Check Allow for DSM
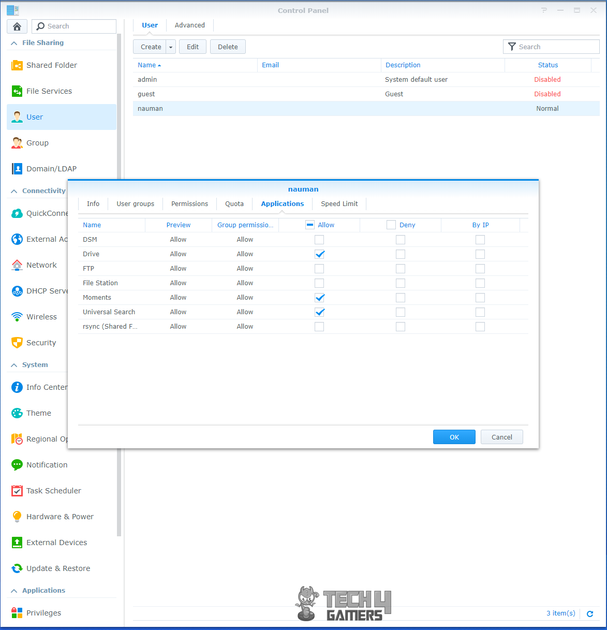Screen dimensions: 607x630 coord(319,240)
